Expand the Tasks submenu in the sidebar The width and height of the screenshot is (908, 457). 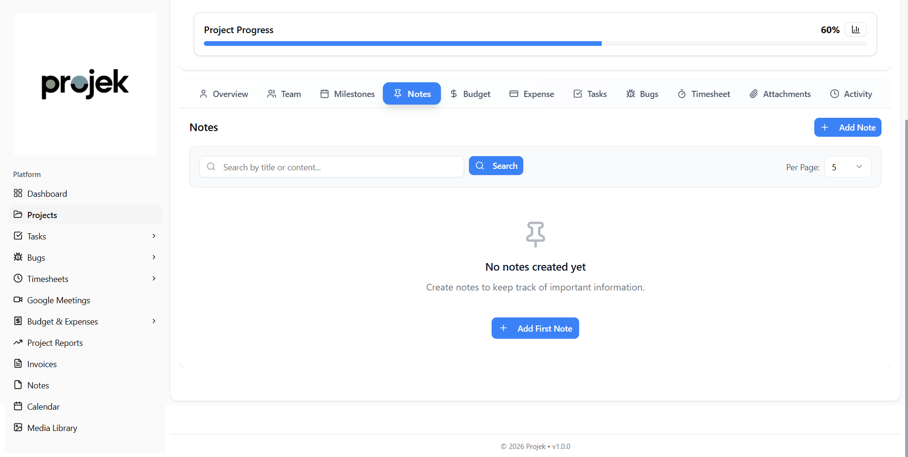(154, 236)
